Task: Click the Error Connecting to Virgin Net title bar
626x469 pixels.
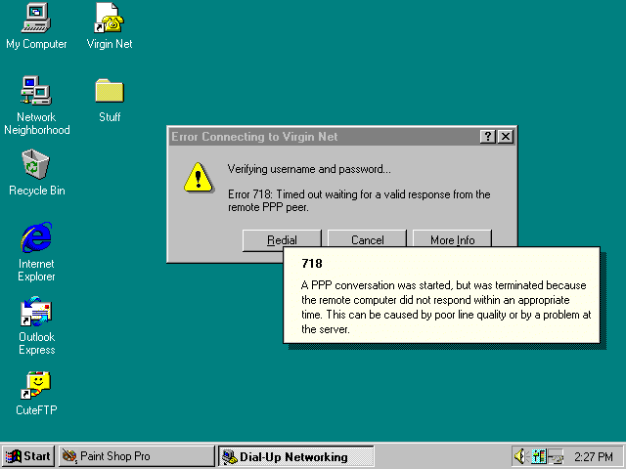Action: click(324, 137)
